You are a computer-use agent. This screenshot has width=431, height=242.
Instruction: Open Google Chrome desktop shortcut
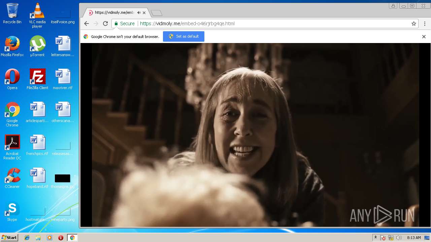click(12, 115)
